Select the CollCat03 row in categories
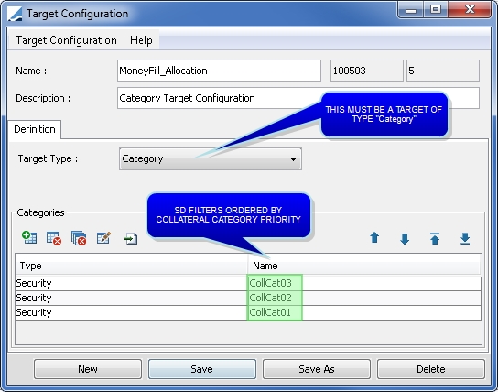Screen dimensions: 498x392 pyautogui.click(x=248, y=283)
